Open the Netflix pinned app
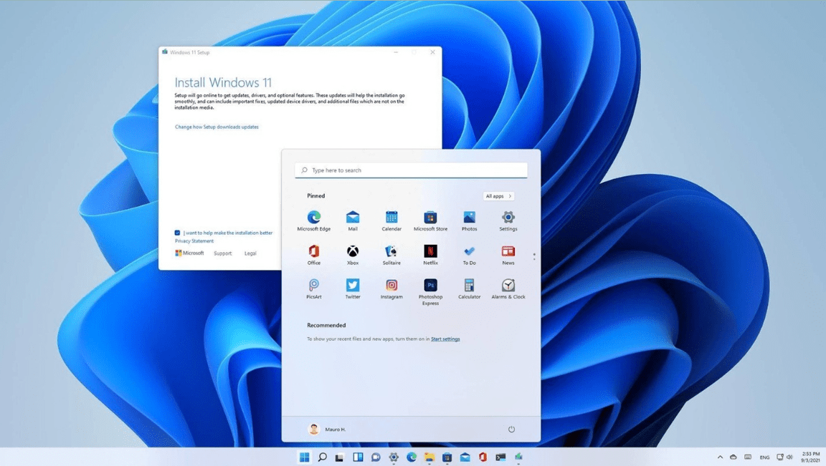 click(430, 255)
